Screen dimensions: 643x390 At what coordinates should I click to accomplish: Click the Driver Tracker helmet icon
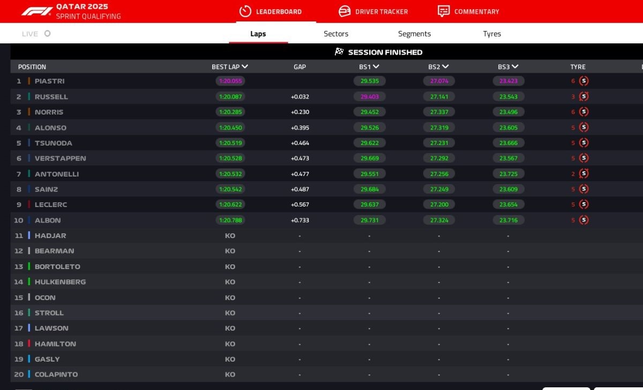point(345,11)
